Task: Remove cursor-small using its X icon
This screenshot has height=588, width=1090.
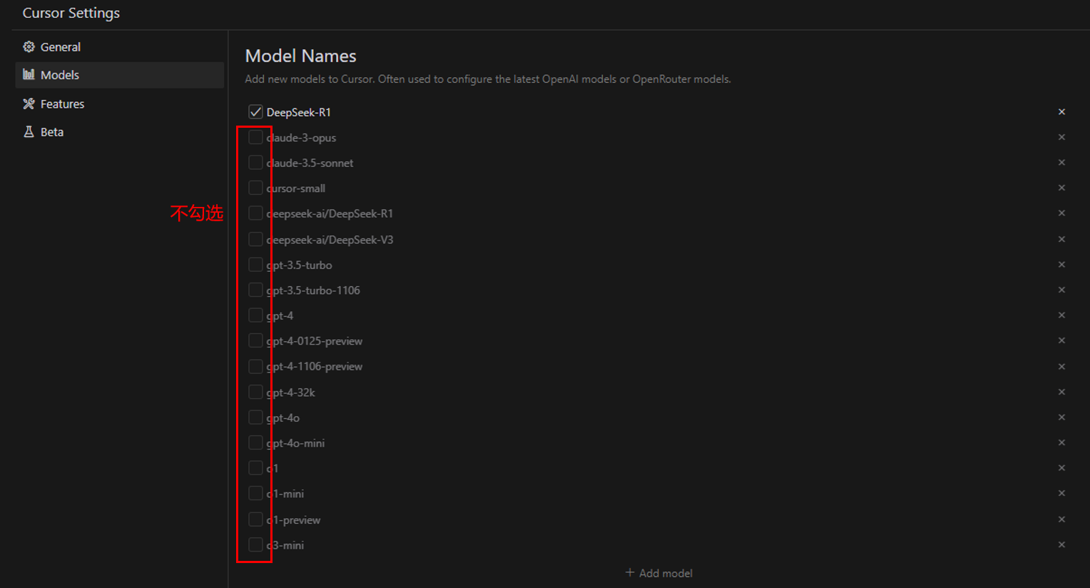Action: coord(1061,188)
